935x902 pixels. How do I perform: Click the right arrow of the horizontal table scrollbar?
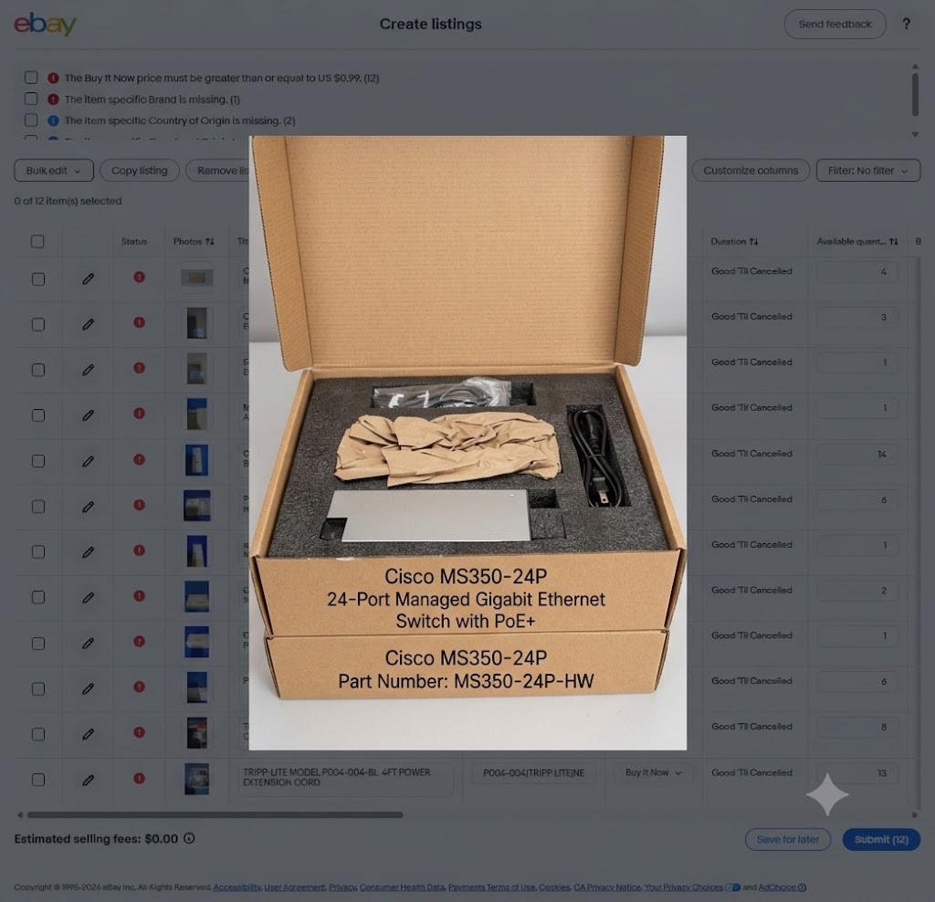915,814
